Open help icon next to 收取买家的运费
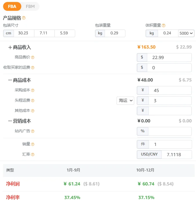The height and width of the screenshot is (203, 196). click(33, 68)
